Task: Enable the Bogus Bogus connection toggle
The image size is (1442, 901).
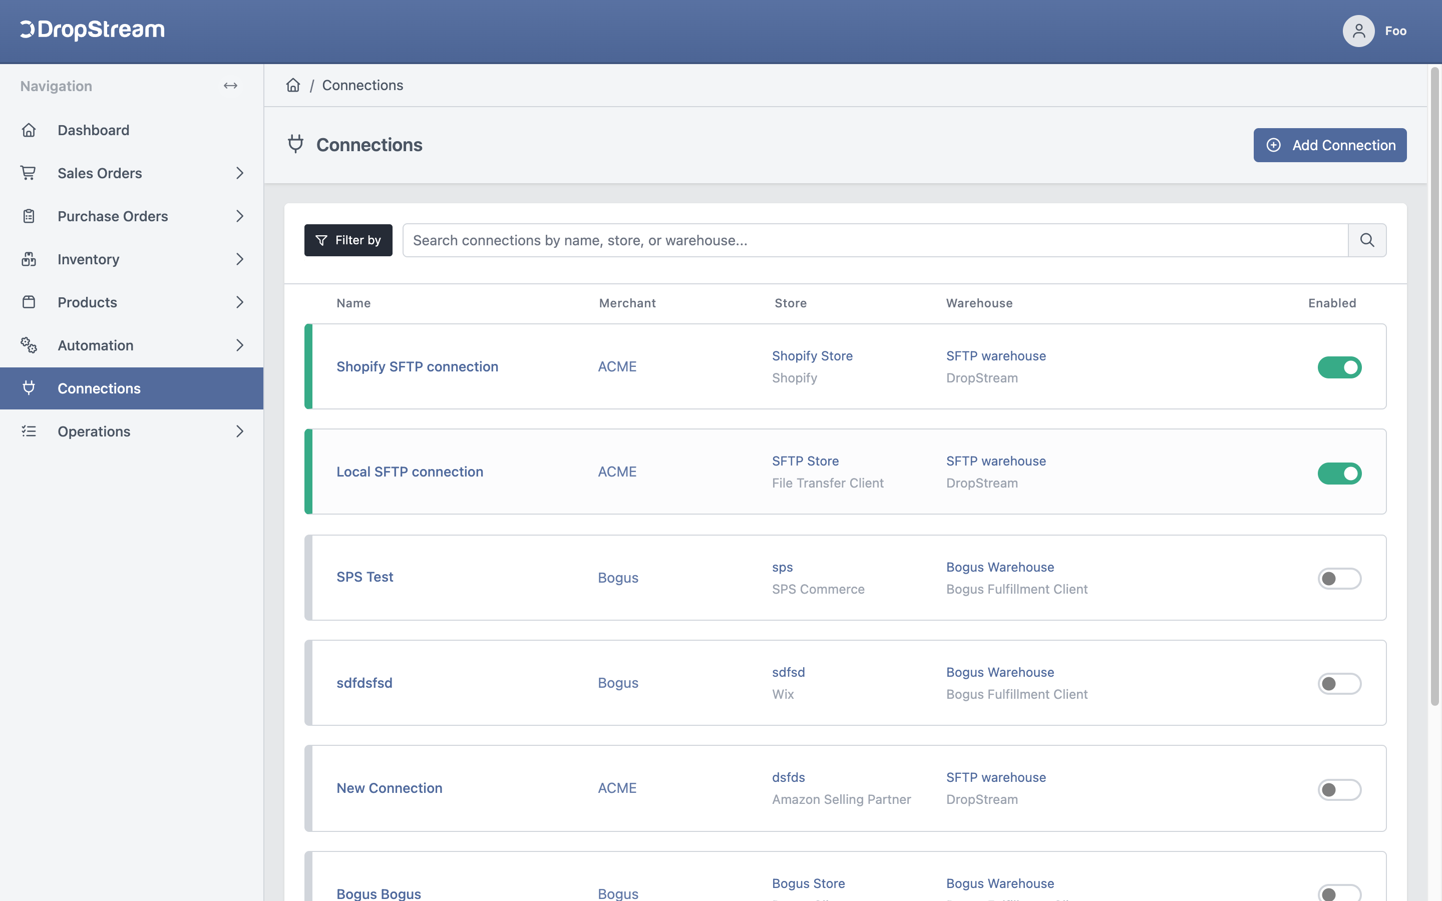Action: pos(1339,893)
